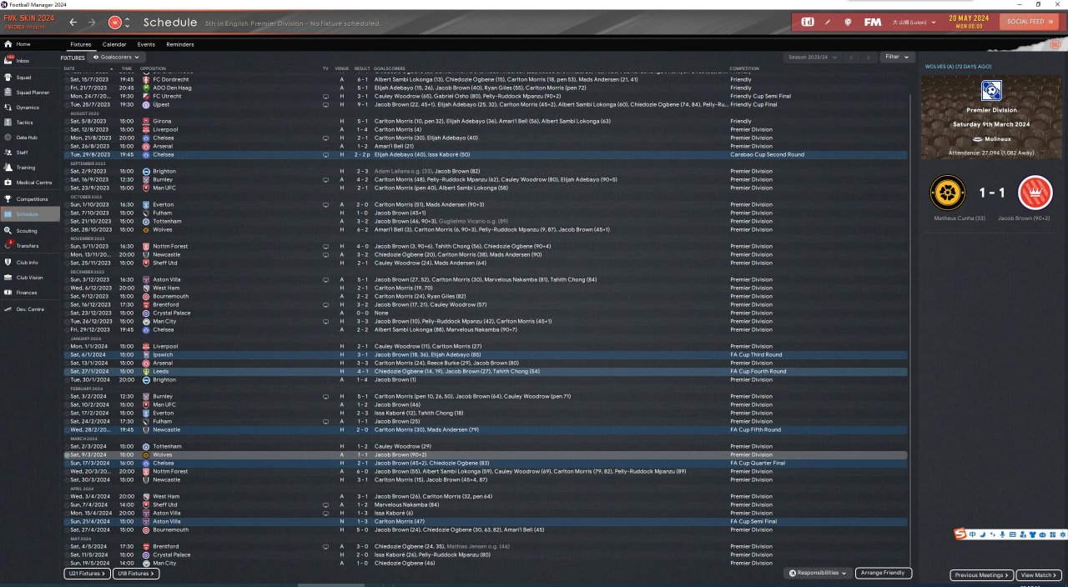Go to previous season arrow

pyautogui.click(x=852, y=57)
